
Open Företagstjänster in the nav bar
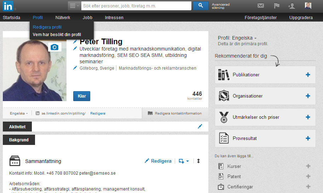[261, 17]
